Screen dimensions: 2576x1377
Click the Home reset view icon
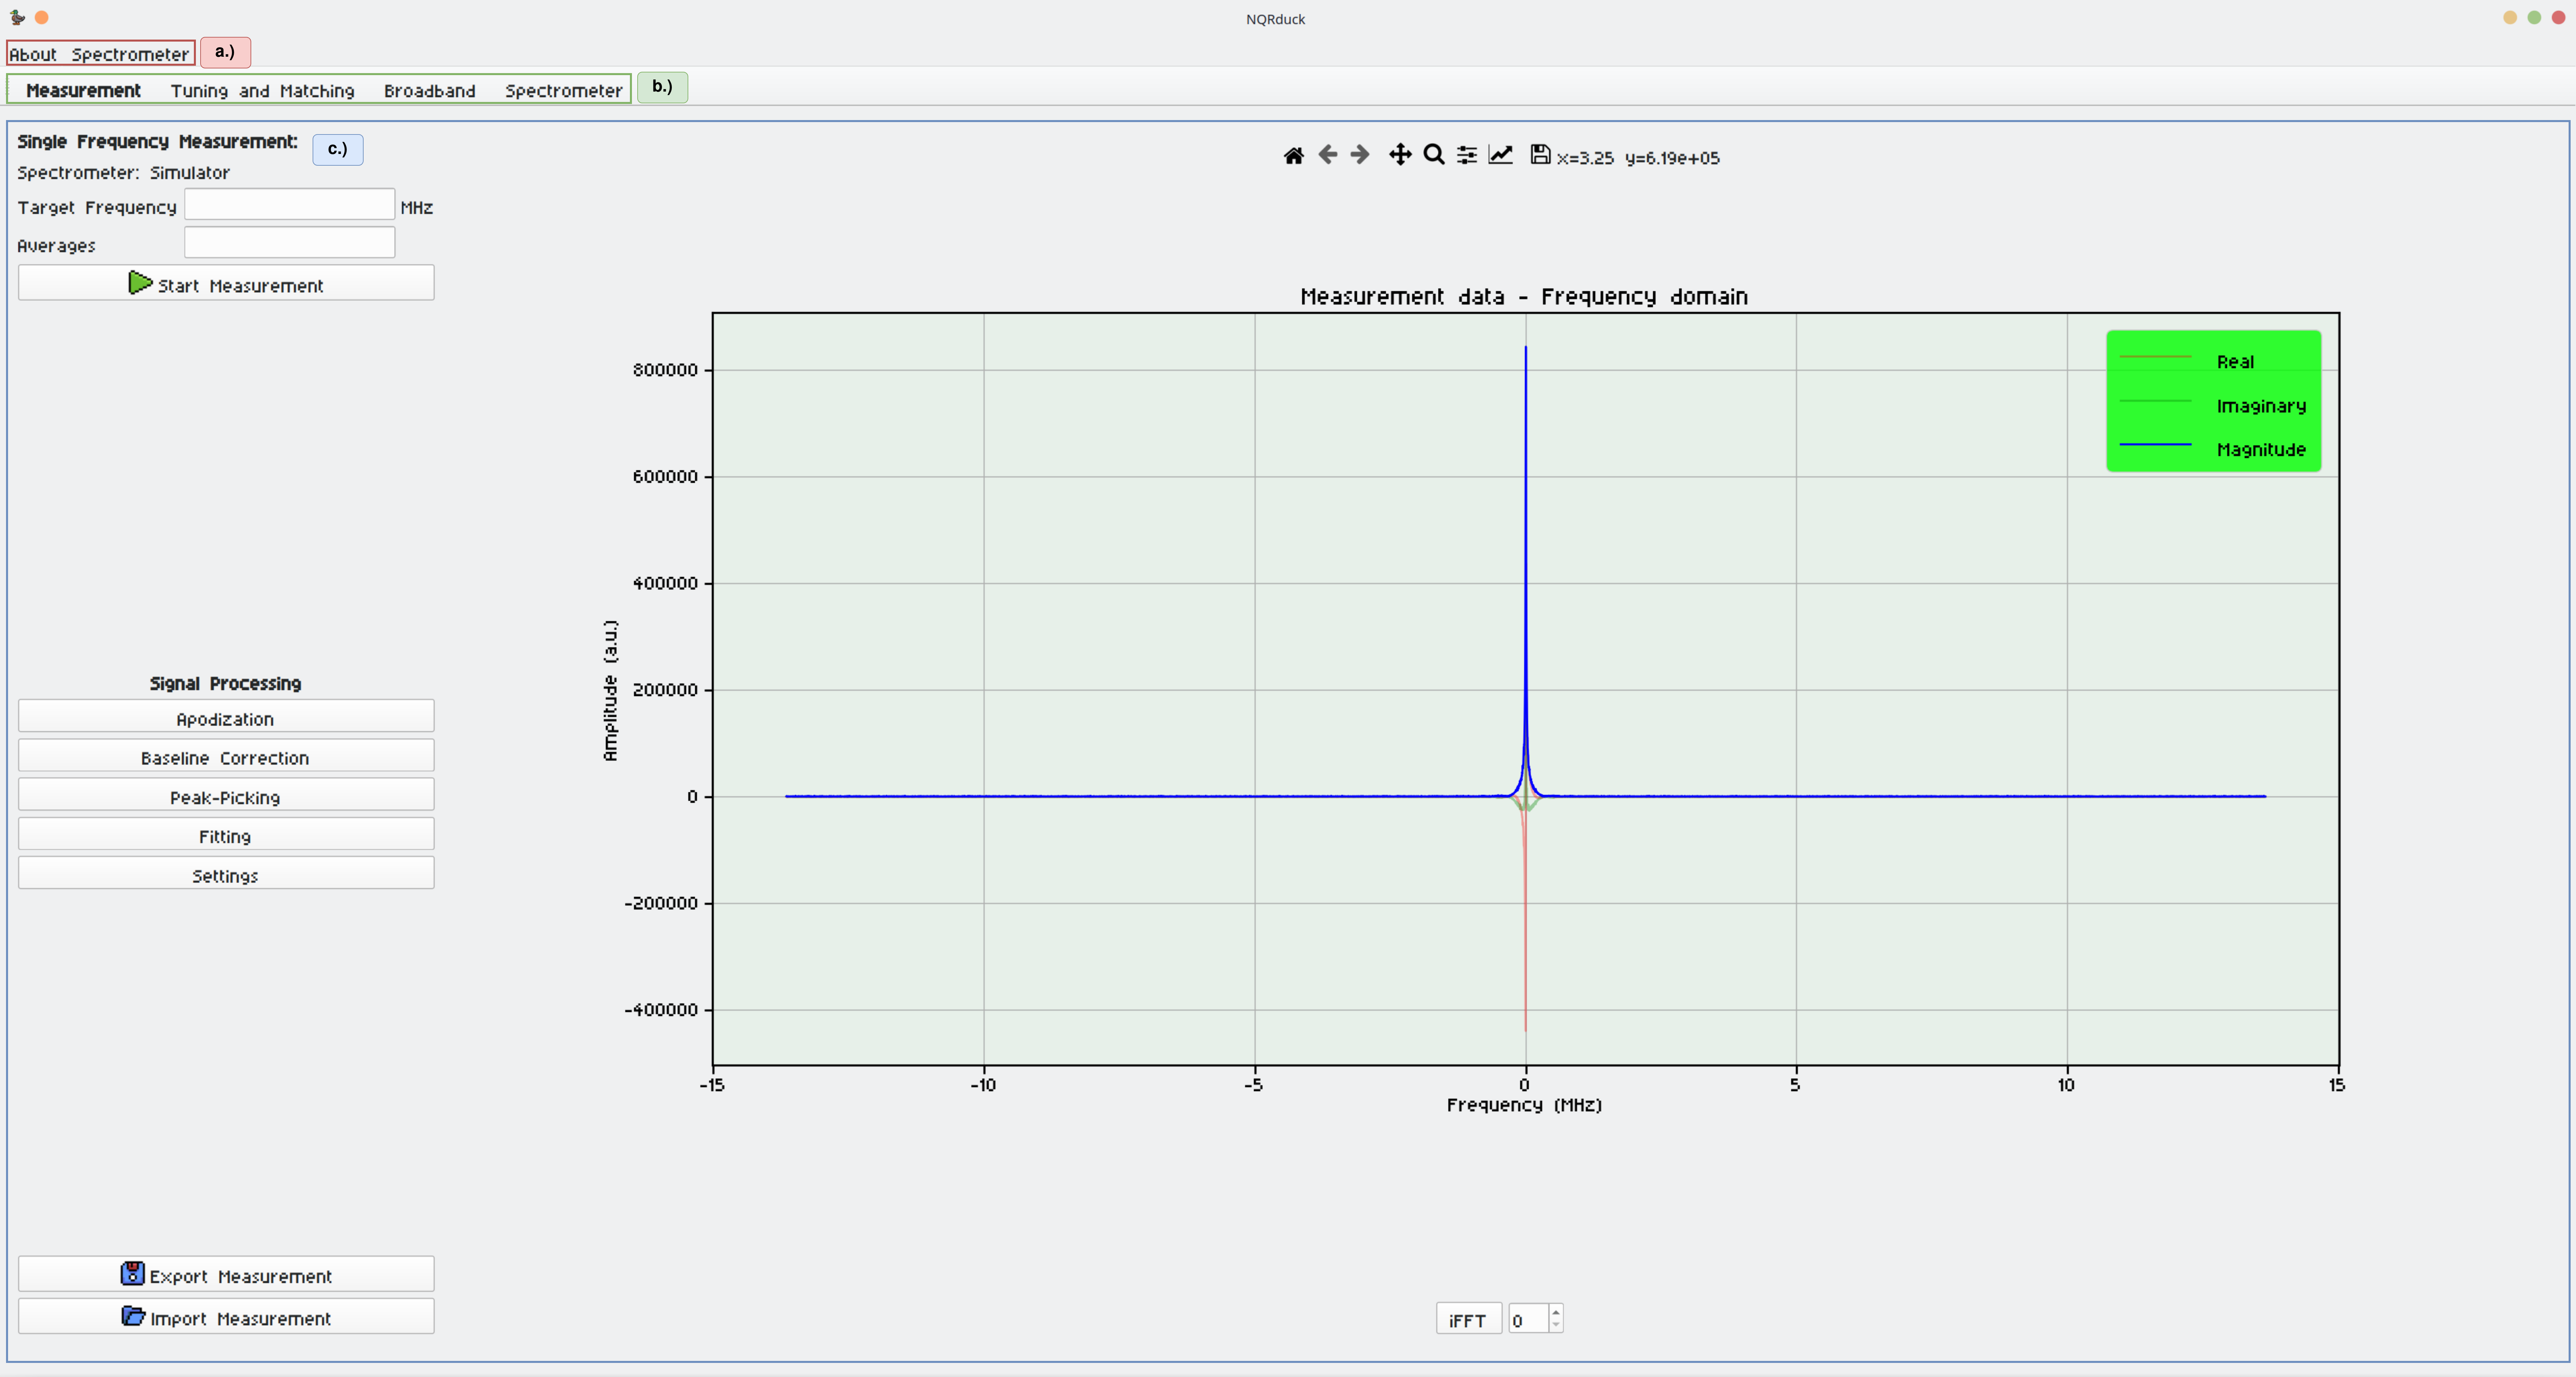[x=1293, y=155]
